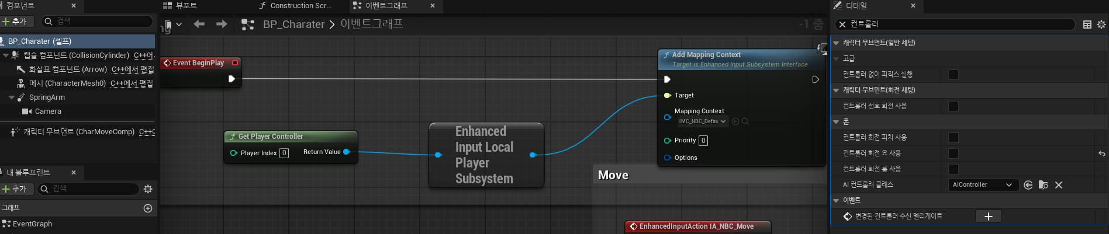The height and width of the screenshot is (234, 1109).
Task: Select the Enhanced Input Local Player Subsystem node
Action: (486, 155)
